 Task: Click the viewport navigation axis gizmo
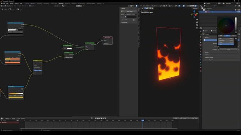(194, 14)
